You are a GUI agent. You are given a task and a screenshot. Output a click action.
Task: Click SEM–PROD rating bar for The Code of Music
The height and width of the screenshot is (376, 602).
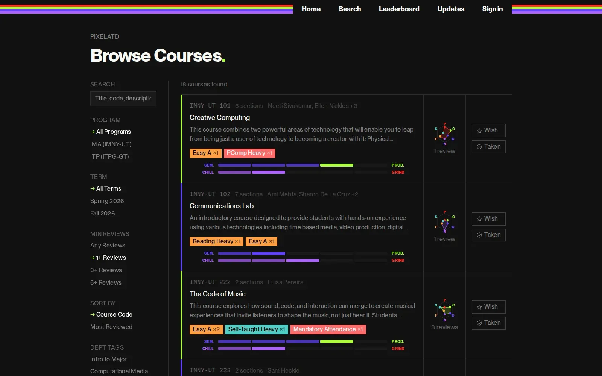click(x=303, y=341)
